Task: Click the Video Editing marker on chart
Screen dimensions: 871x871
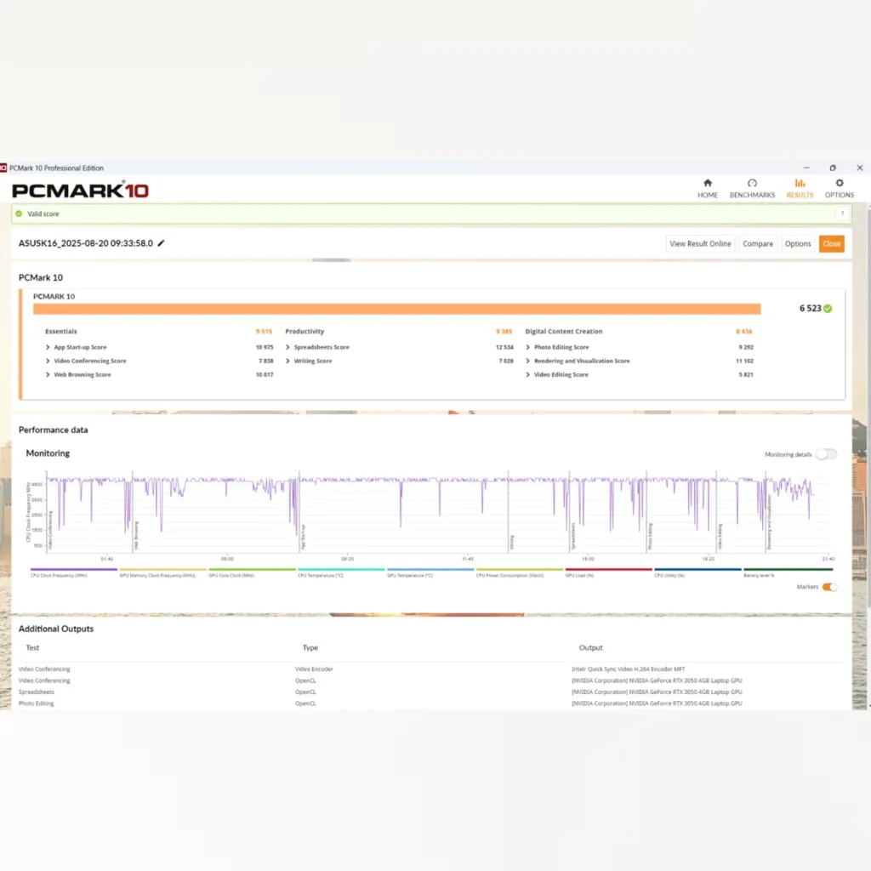Action: pyautogui.click(x=720, y=538)
